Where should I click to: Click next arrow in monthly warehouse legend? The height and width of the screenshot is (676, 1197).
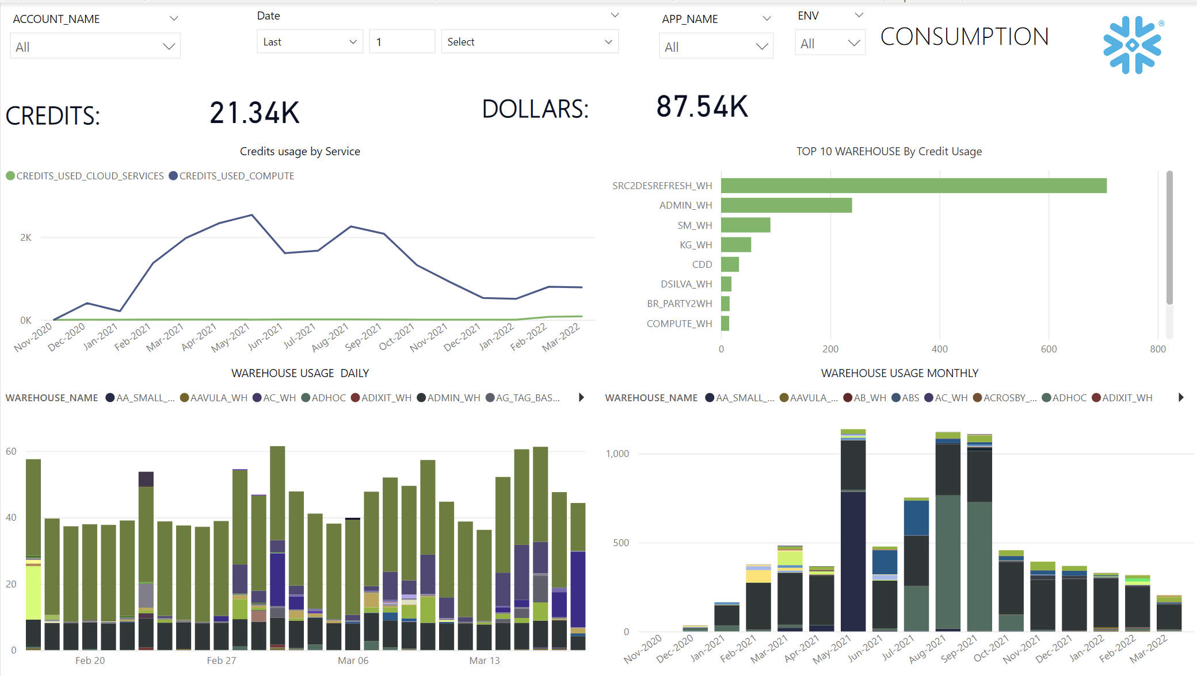(1181, 397)
